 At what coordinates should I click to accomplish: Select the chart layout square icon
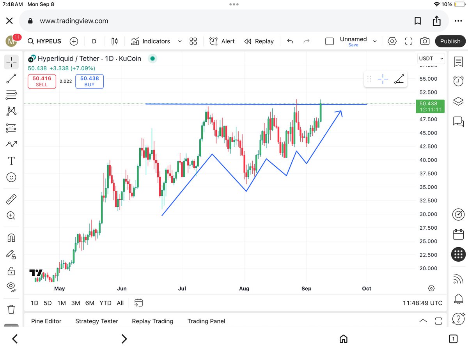pos(330,41)
